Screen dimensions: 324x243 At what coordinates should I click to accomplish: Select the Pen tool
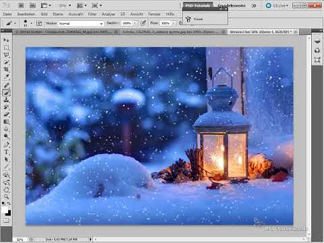[x=6, y=144]
